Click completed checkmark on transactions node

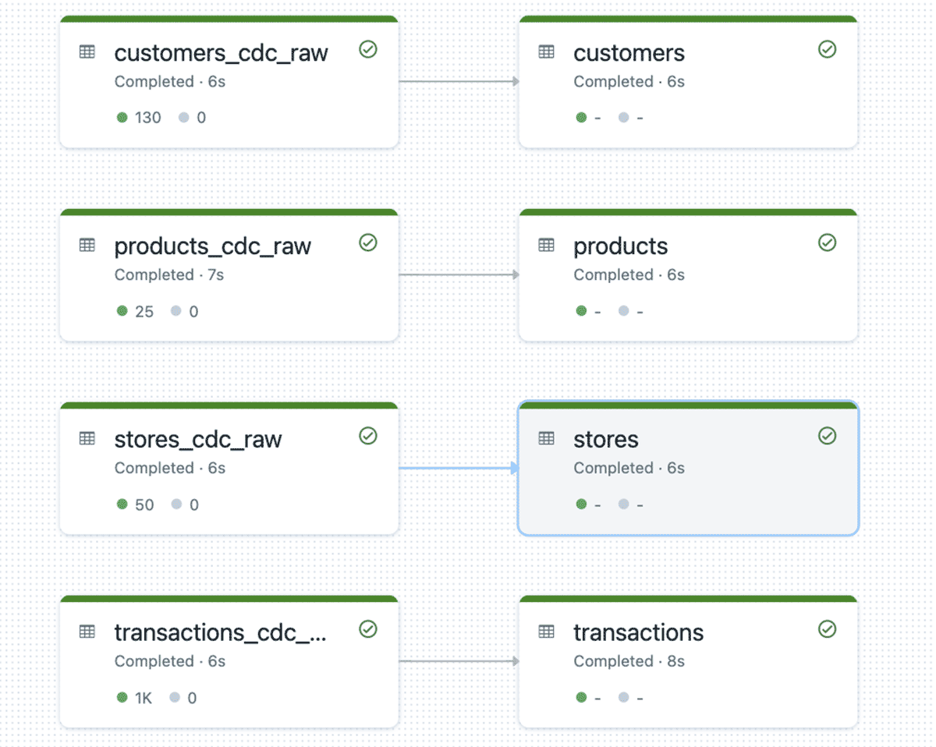coord(828,629)
